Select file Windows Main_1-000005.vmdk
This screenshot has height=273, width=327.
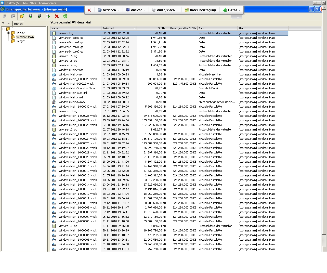tap(78, 230)
